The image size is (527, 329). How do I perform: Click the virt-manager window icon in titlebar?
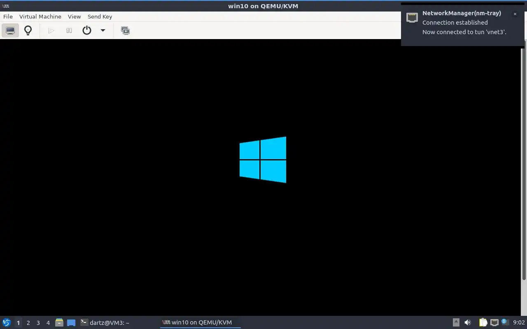pos(5,6)
